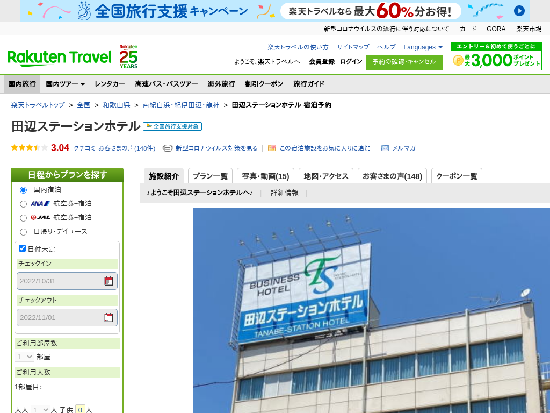Open the 地図・アクセス tab
This screenshot has width=550, height=413.
pos(326,176)
